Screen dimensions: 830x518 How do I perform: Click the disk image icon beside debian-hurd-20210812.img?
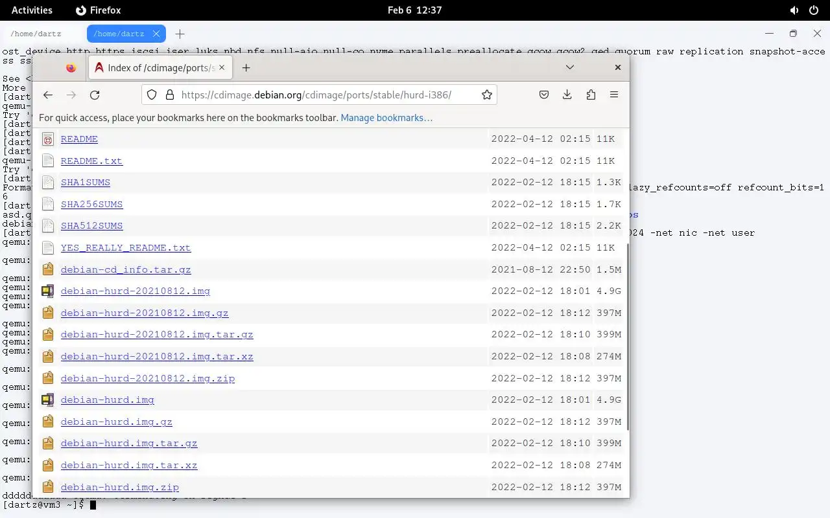click(x=47, y=291)
